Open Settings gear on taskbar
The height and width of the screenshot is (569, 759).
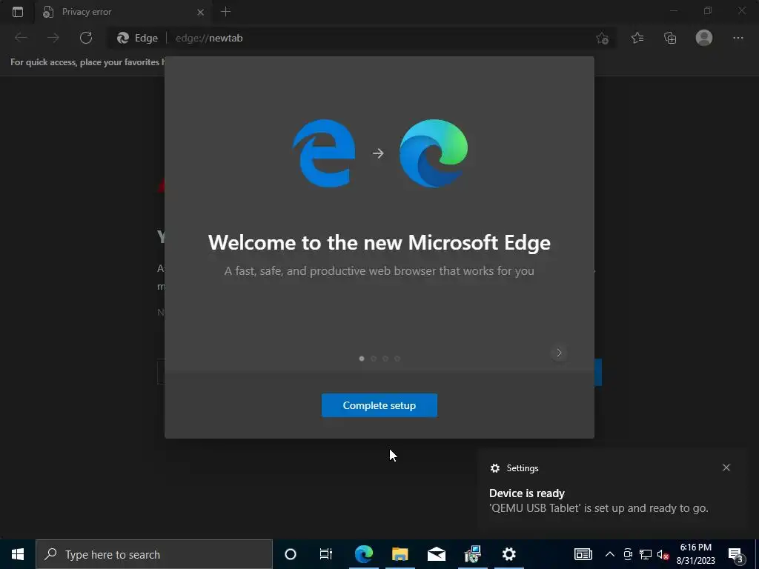coord(508,554)
